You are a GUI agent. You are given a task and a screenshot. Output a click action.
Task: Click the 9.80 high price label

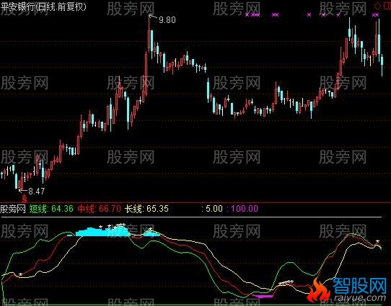click(167, 20)
